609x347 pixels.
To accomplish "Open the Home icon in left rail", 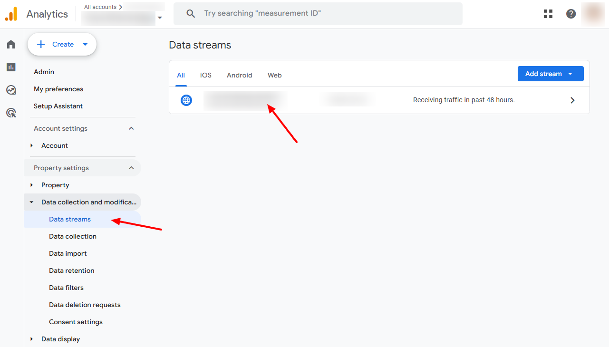I will [11, 44].
